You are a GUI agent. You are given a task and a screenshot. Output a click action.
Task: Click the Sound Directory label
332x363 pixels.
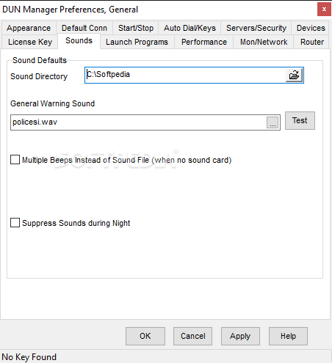click(39, 76)
